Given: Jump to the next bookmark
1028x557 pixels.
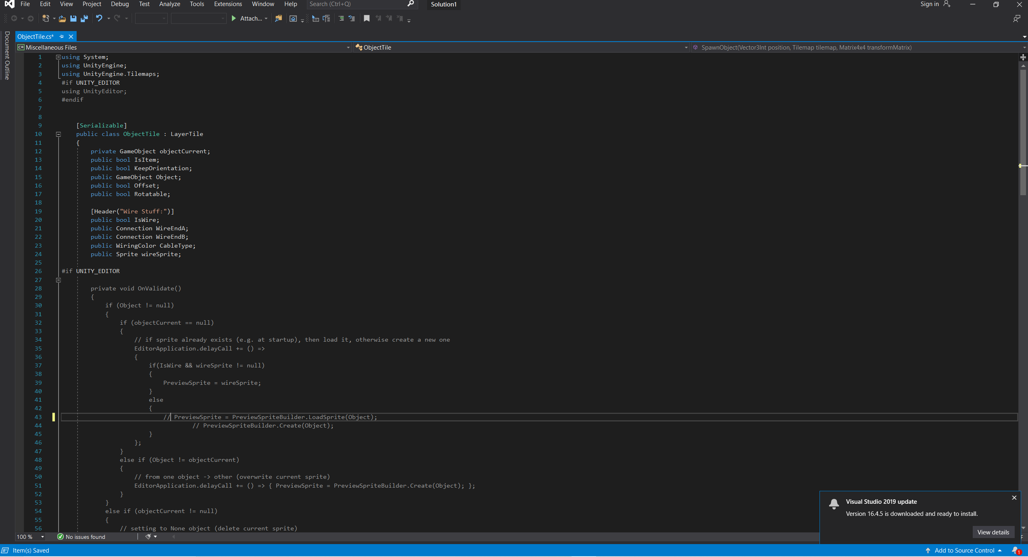Looking at the screenshot, I should click(388, 18).
